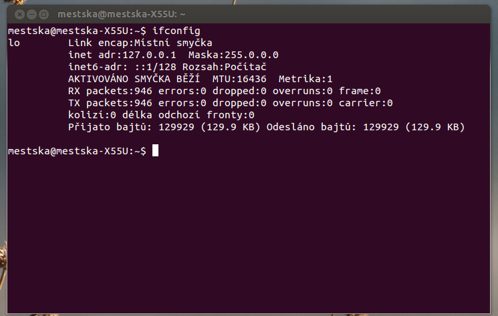Screen dimensions: 498x316
Task: Click the inet6-adr: ::1/128 text
Action: [x=122, y=67]
